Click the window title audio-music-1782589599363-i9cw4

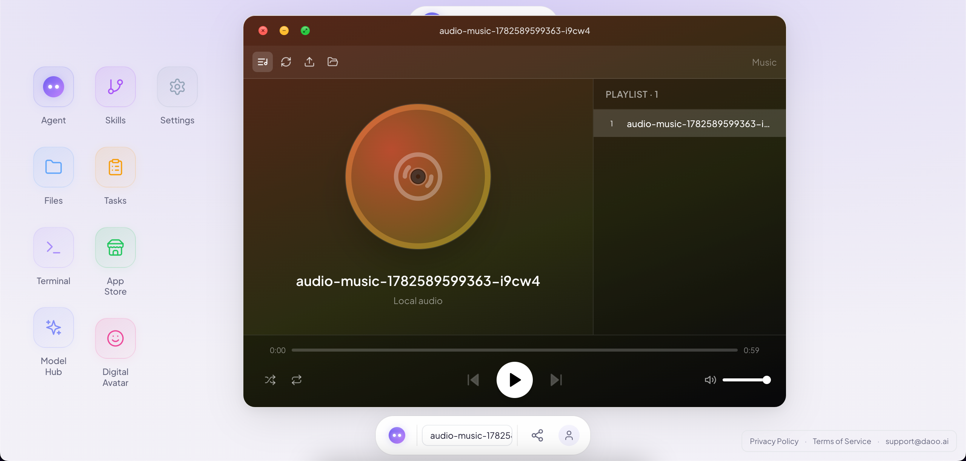(515, 31)
